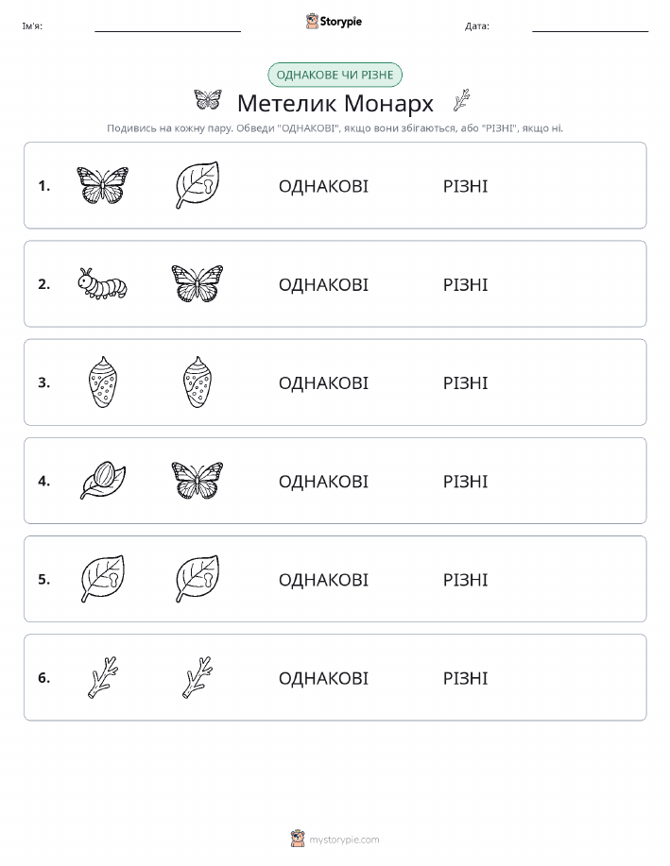670x866 pixels.
Task: Select РІЗНІ in row 2
Action: (x=466, y=284)
